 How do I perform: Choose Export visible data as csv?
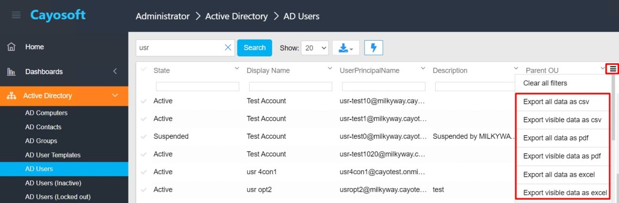(x=563, y=120)
